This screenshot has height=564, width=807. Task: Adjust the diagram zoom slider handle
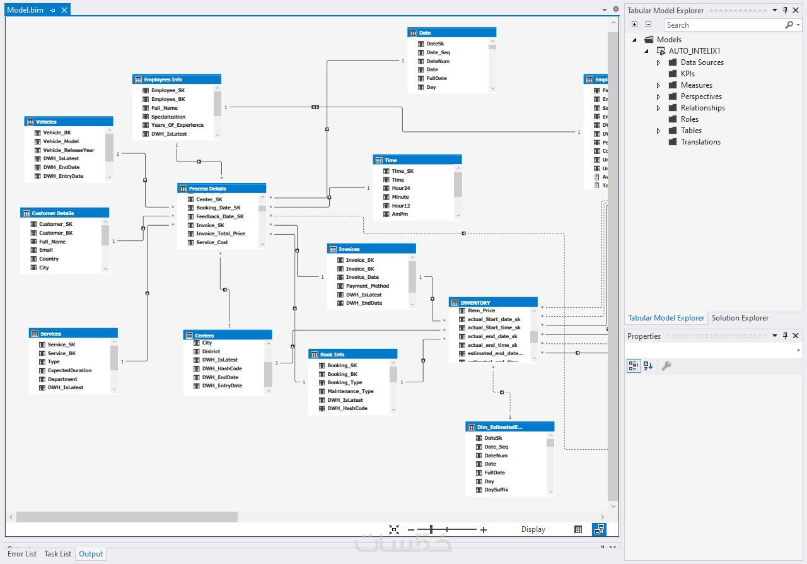[432, 530]
